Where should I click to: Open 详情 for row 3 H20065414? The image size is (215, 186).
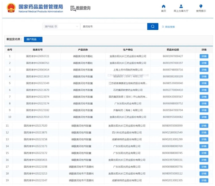click(x=204, y=70)
